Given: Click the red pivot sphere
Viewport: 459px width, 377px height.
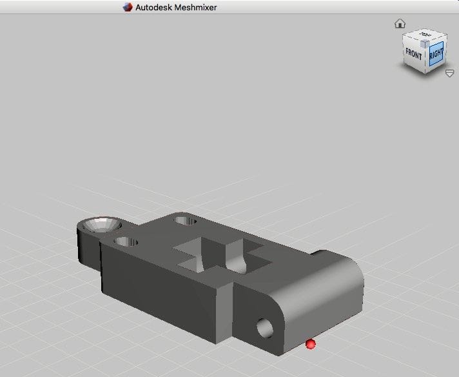Looking at the screenshot, I should point(311,344).
